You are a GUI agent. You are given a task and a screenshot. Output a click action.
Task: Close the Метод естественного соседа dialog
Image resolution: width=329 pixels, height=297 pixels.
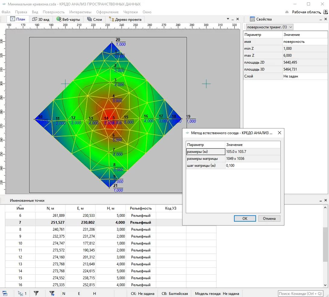[279, 133]
